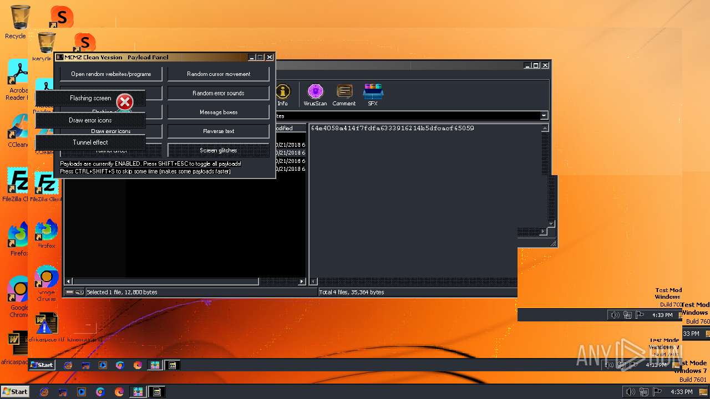Minimize the MEMZ Payload Panel window

coord(251,57)
